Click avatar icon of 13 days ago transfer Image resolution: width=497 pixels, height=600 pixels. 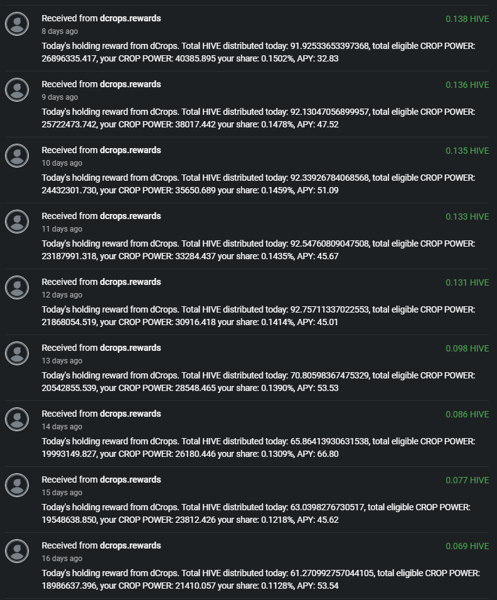click(17, 353)
